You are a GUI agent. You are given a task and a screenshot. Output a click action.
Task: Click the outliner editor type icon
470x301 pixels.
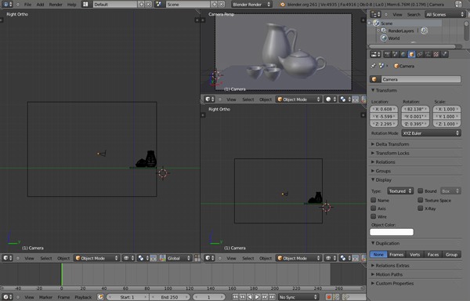click(375, 14)
